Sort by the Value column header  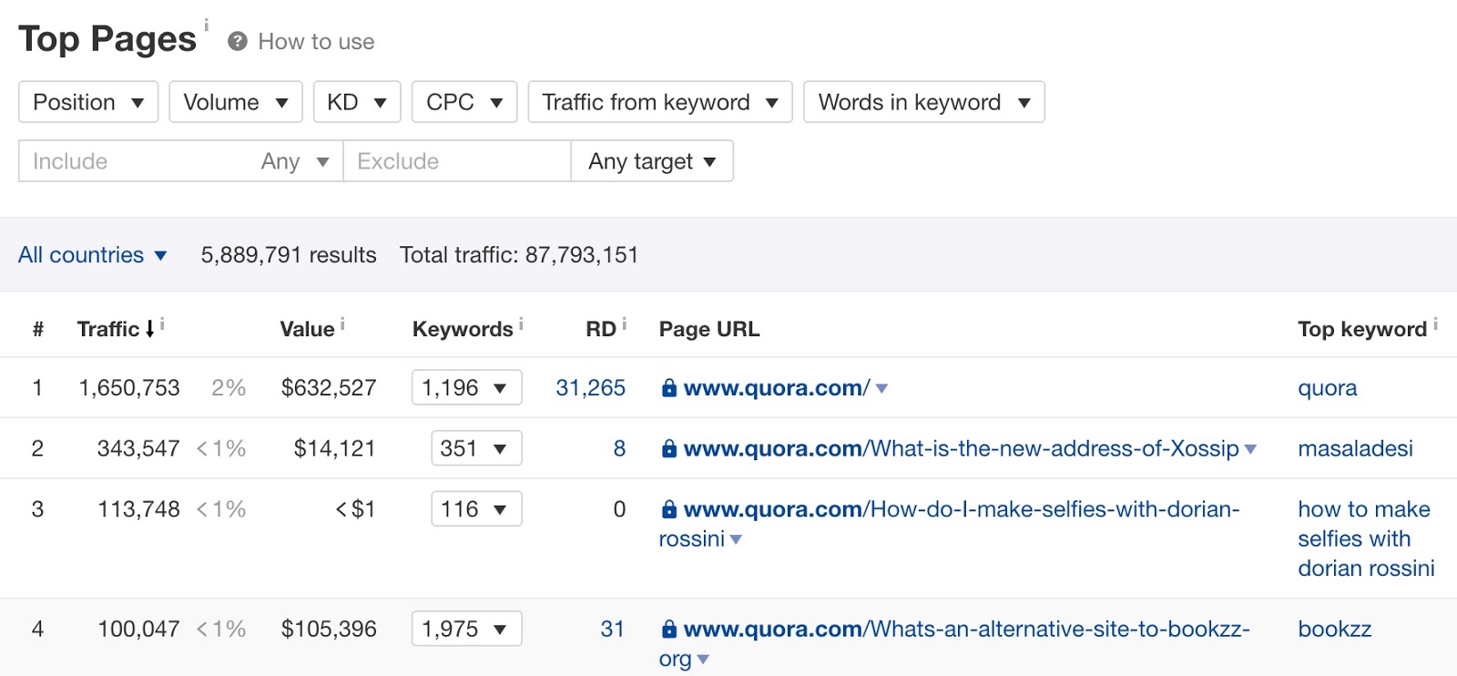[307, 329]
